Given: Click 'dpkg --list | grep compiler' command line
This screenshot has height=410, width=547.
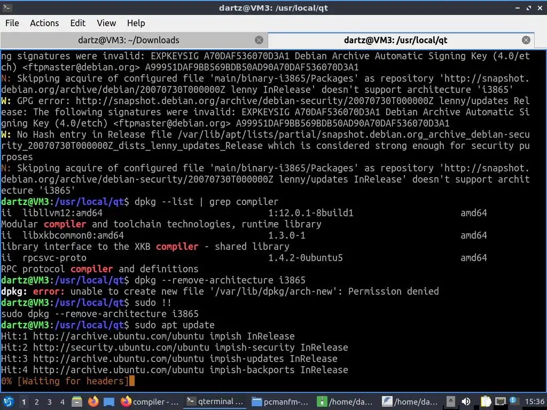Looking at the screenshot, I should coord(207,201).
